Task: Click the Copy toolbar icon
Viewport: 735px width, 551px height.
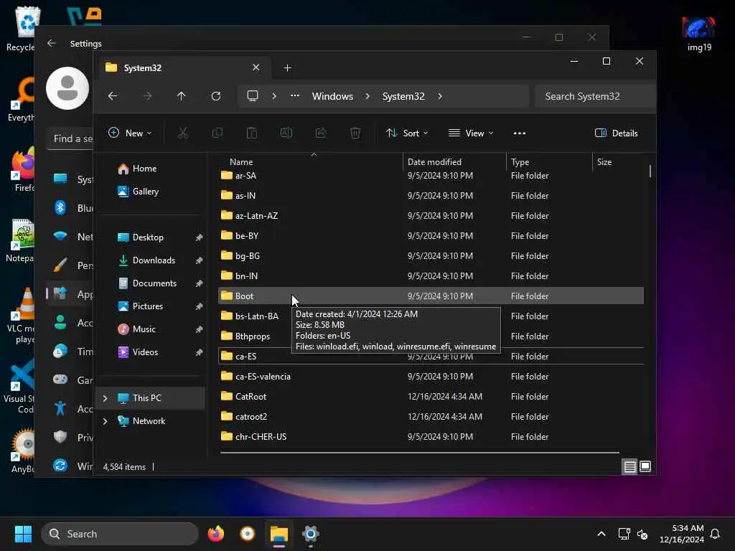Action: point(217,133)
